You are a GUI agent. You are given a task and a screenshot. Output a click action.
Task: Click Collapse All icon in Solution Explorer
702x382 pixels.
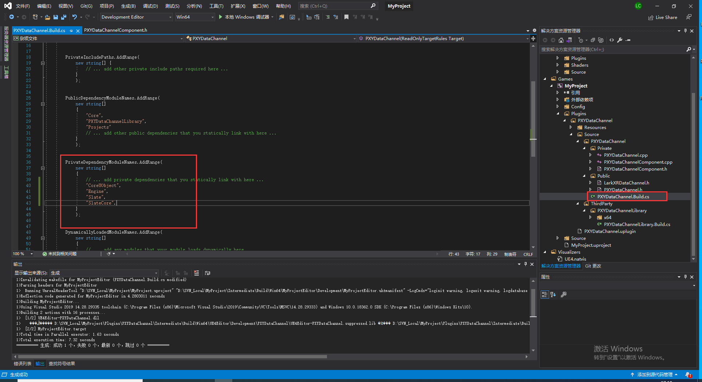tap(593, 40)
